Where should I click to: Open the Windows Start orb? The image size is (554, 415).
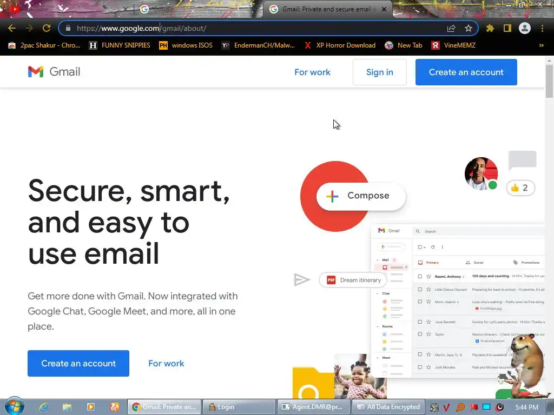click(14, 406)
